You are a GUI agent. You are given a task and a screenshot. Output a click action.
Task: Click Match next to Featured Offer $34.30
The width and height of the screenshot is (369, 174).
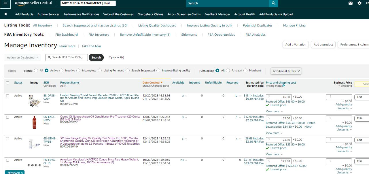[x=311, y=123]
